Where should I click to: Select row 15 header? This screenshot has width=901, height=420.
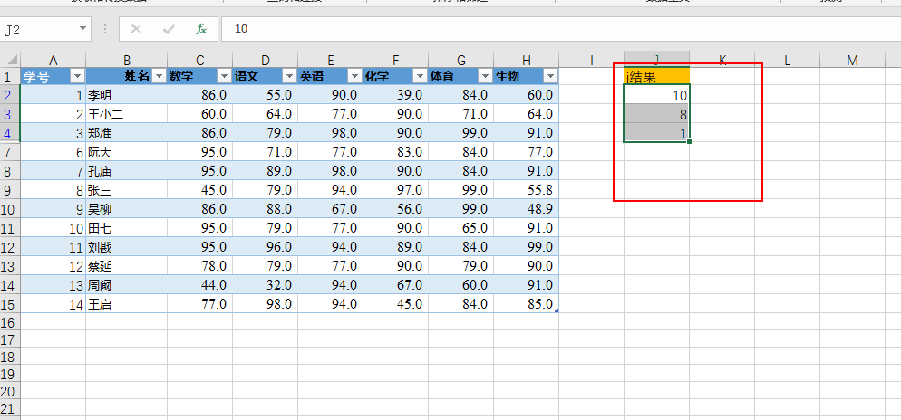(x=10, y=304)
